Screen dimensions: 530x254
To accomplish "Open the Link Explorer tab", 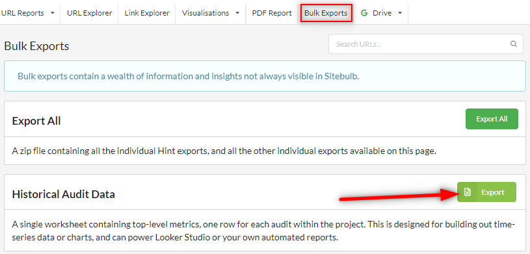I will (x=147, y=13).
